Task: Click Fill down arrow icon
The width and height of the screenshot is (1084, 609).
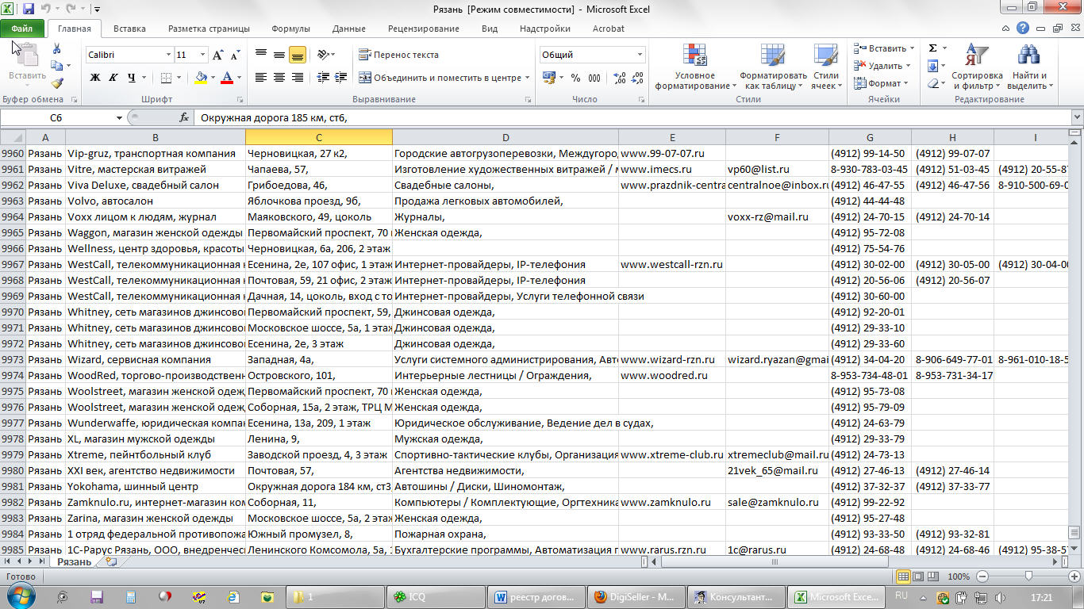Action: point(933,66)
